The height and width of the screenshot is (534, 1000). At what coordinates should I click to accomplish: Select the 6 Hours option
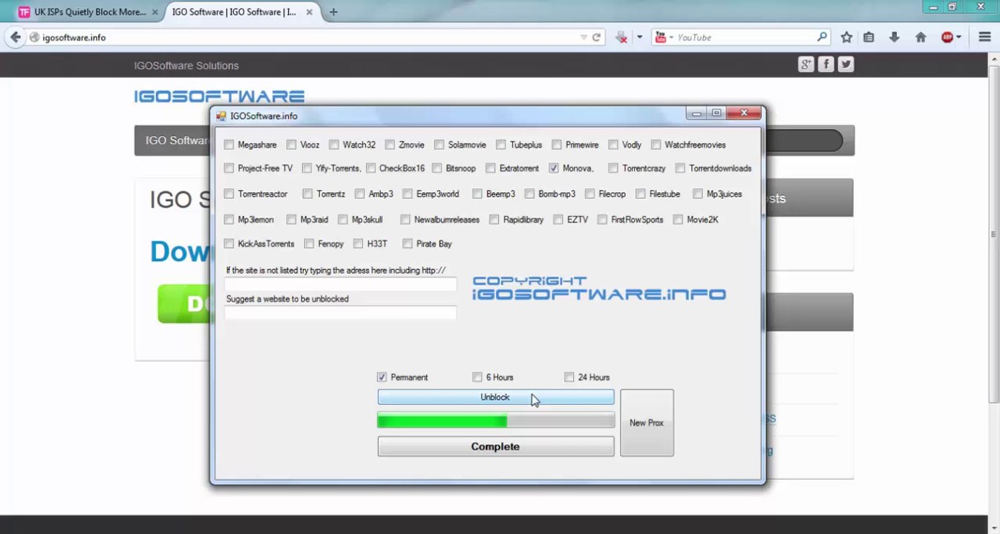[x=477, y=377]
